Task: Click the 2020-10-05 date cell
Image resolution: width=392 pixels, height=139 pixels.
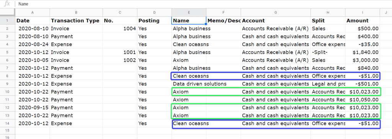Action: click(33, 60)
